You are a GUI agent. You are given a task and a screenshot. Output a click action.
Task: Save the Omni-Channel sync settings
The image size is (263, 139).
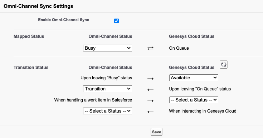156,132
